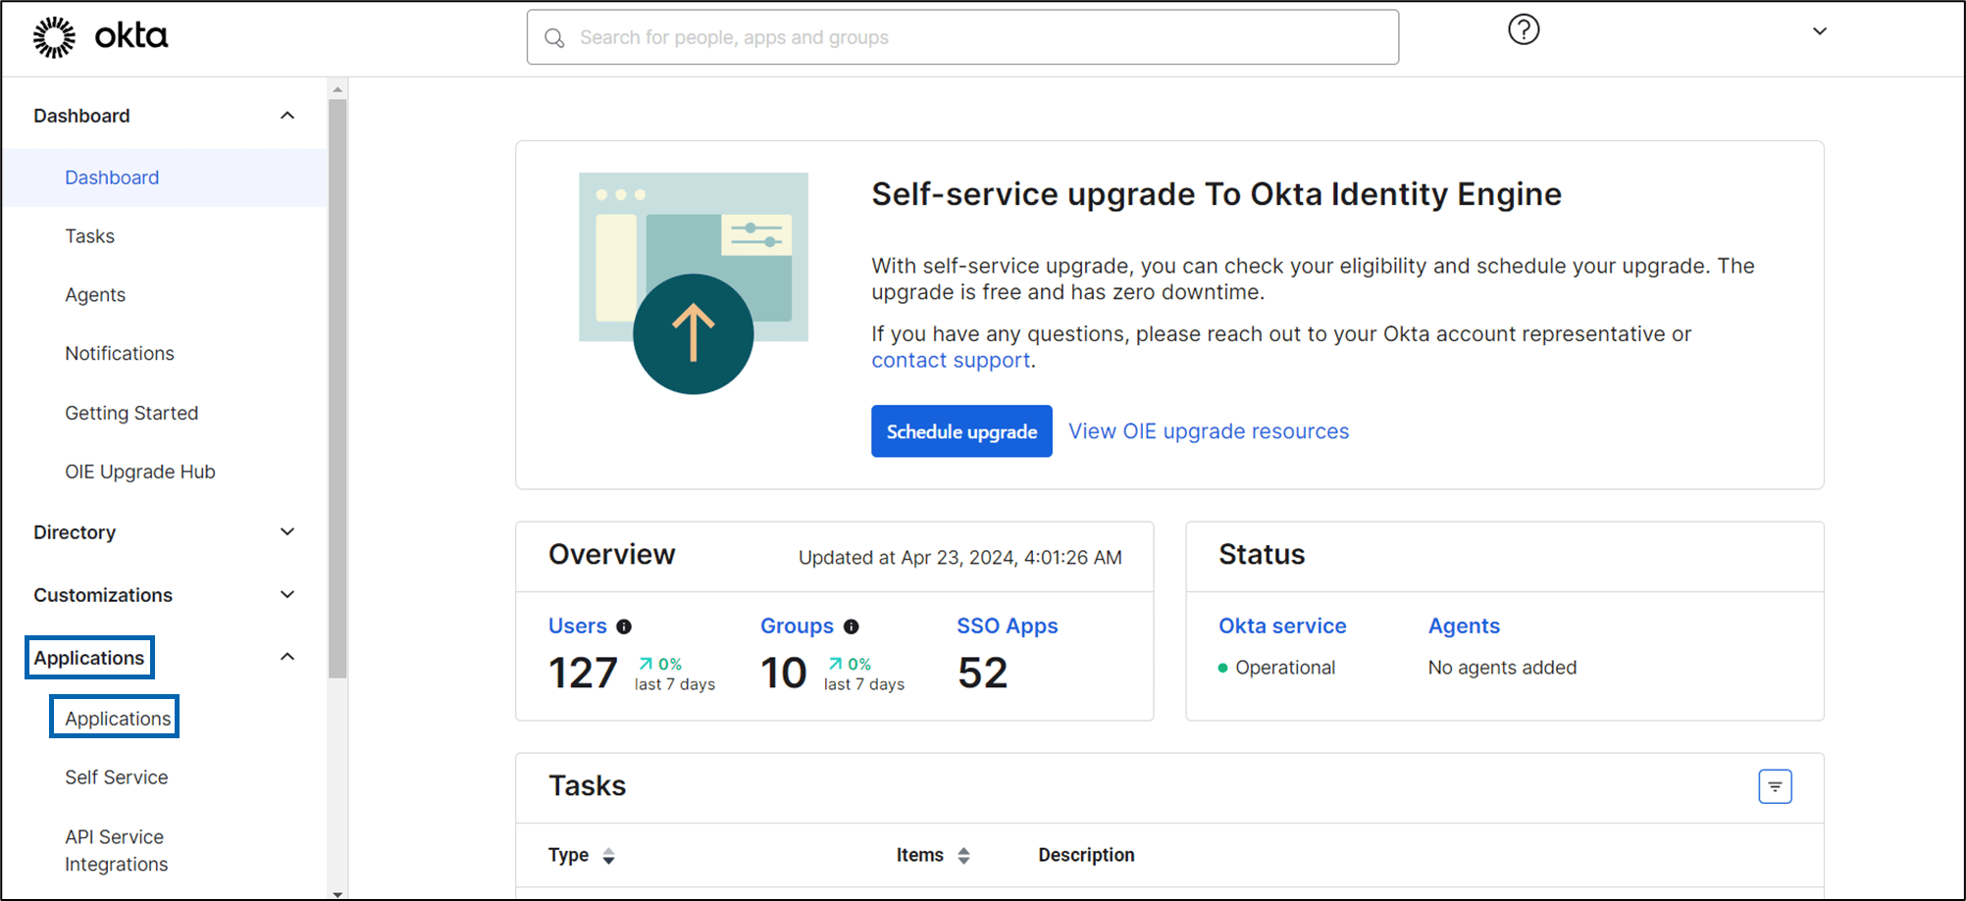Open the Agents status link
Screen dimensions: 1966x901
click(x=1464, y=626)
